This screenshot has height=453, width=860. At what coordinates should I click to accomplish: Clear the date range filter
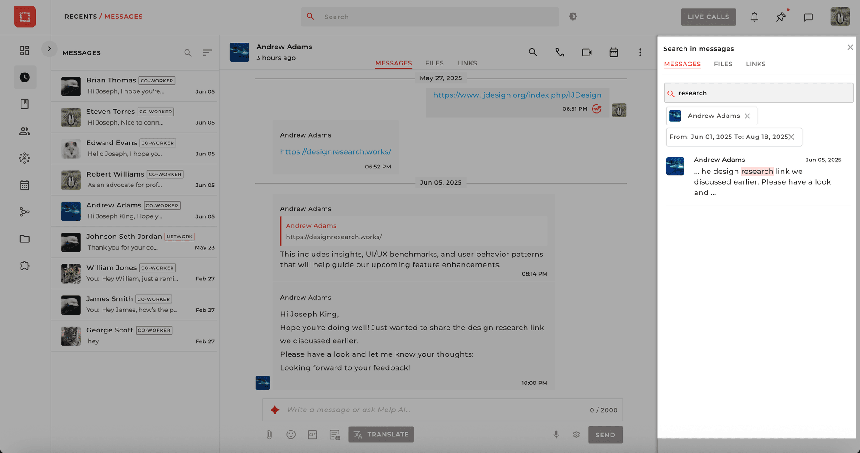(791, 137)
